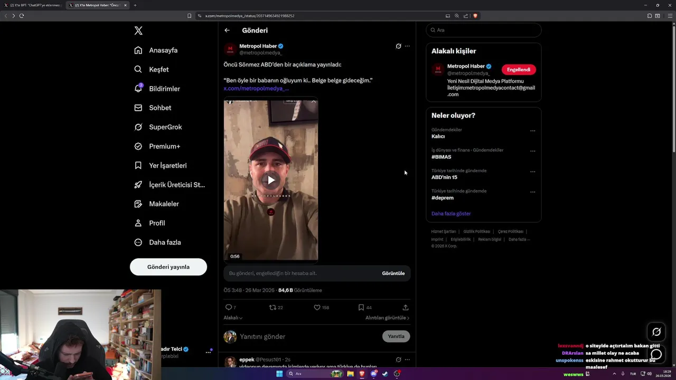Click Engellendi button for Metropol Haber
Screen dimensions: 676x380
[519, 70]
